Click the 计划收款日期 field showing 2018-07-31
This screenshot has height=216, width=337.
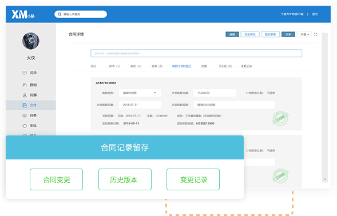(x=140, y=105)
